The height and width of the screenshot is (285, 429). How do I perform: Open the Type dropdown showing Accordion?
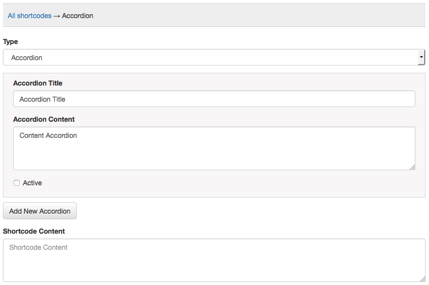(x=210, y=58)
